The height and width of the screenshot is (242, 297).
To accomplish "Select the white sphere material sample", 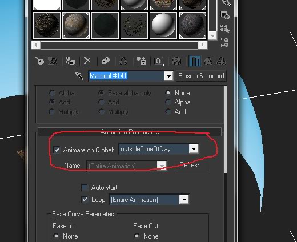I will point(163,25).
